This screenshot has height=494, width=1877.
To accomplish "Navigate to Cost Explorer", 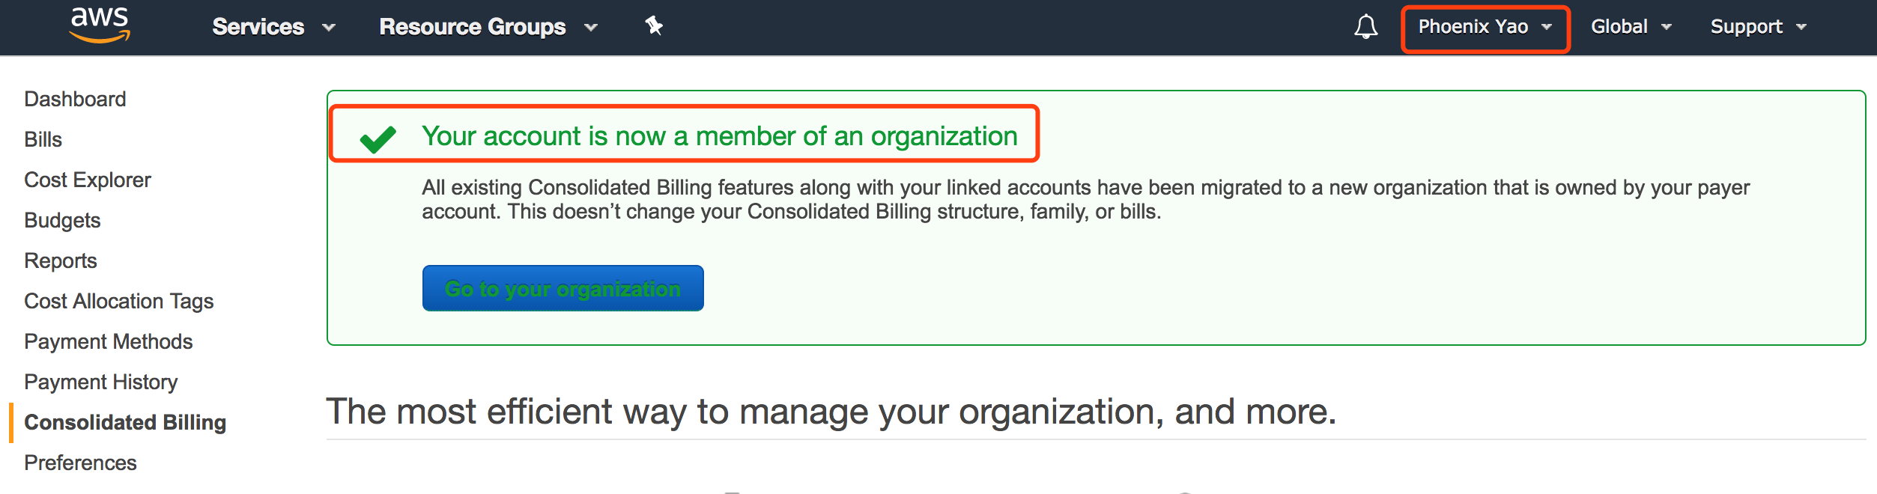I will pos(87,180).
